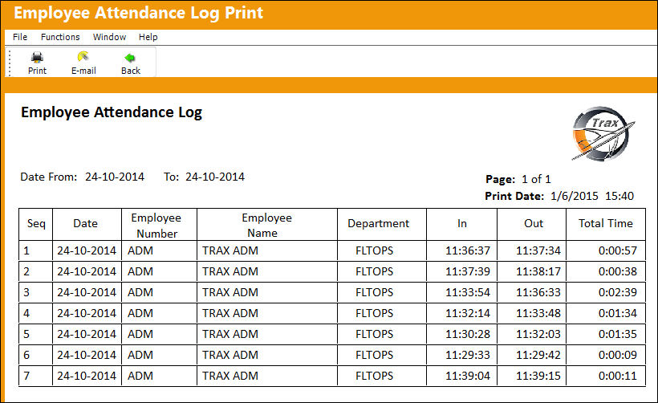This screenshot has width=658, height=403.
Task: Click Total Time 0:02:39
Action: coord(618,292)
